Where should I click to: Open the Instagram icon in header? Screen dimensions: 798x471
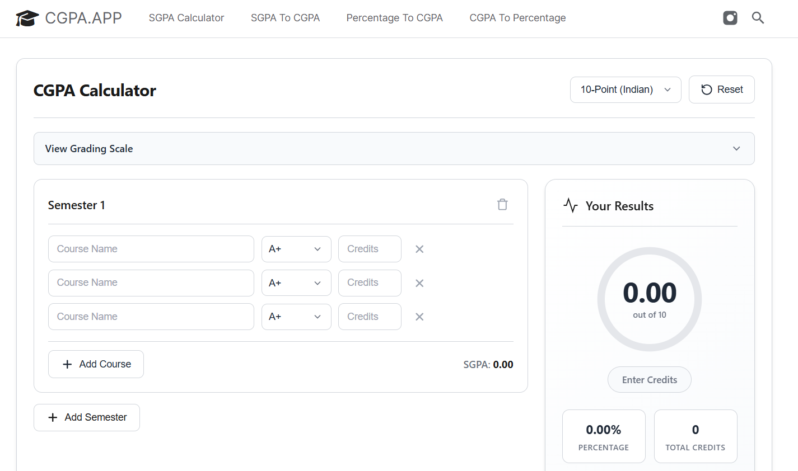[x=730, y=18]
